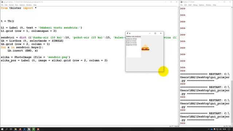Show hidden system tray icons
Viewport: 233px width, 131px height.
209,129
